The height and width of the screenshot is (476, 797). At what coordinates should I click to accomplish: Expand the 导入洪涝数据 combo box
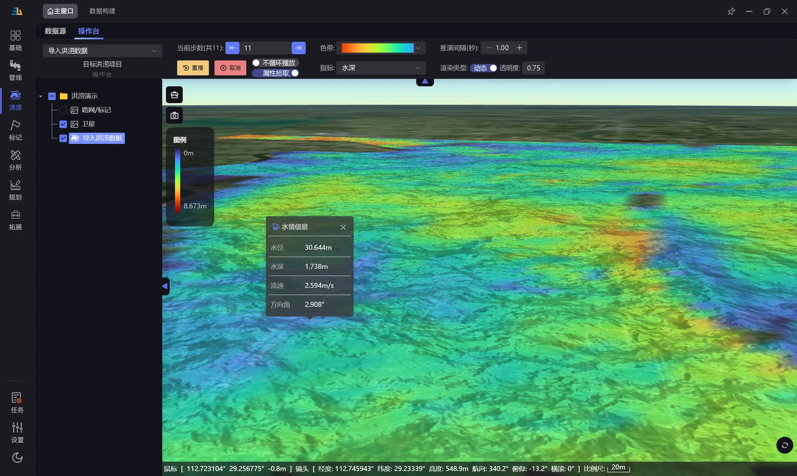102,51
